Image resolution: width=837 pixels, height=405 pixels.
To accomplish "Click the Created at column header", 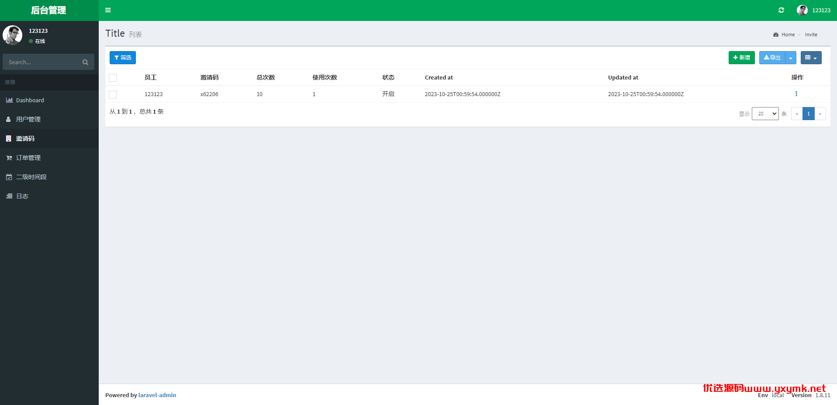I will click(x=439, y=77).
